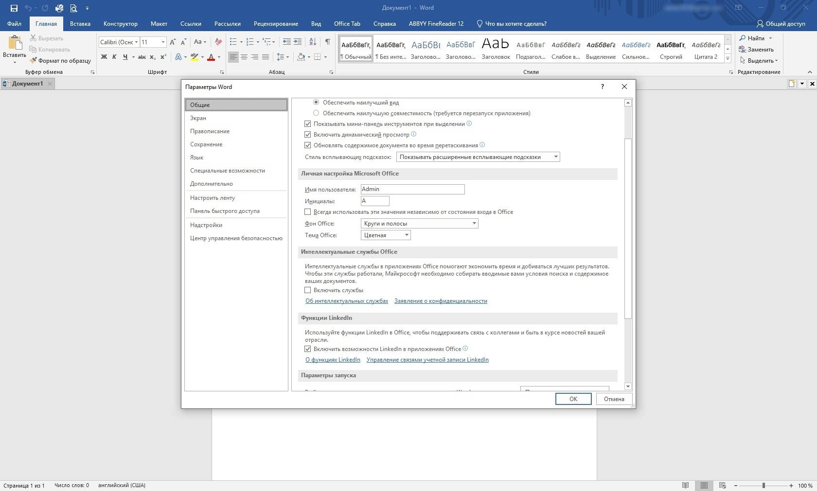Screen dimensions: 817x491
Task: Switch to the Рецензирование ribbon tab
Action: tap(276, 24)
